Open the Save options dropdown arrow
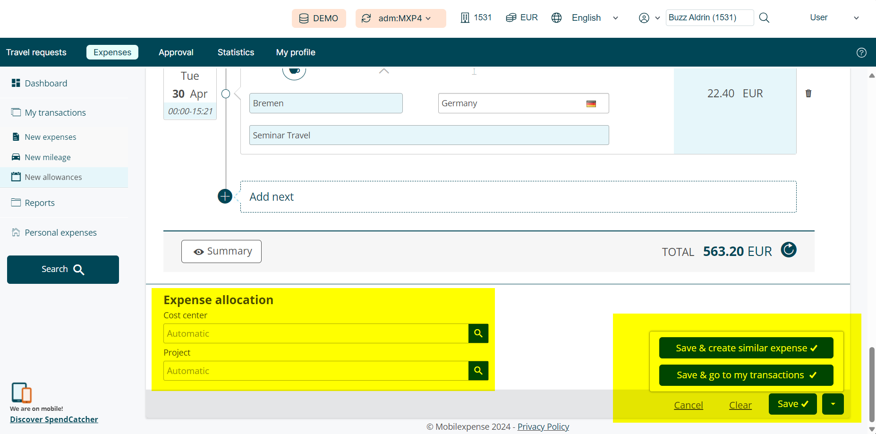Image resolution: width=876 pixels, height=434 pixels. pyautogui.click(x=833, y=404)
